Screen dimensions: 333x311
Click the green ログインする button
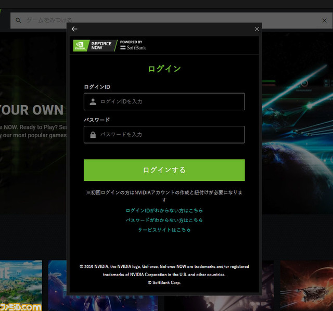[164, 170]
